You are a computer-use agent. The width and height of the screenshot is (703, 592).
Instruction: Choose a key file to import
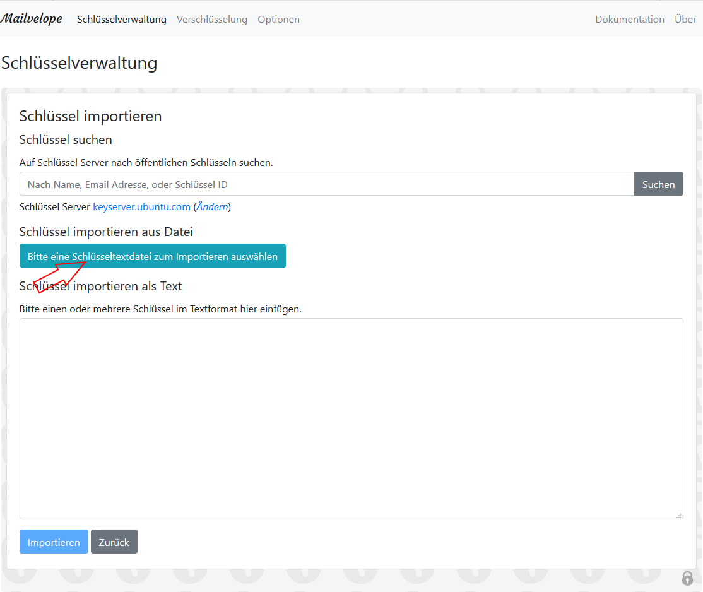pyautogui.click(x=152, y=256)
